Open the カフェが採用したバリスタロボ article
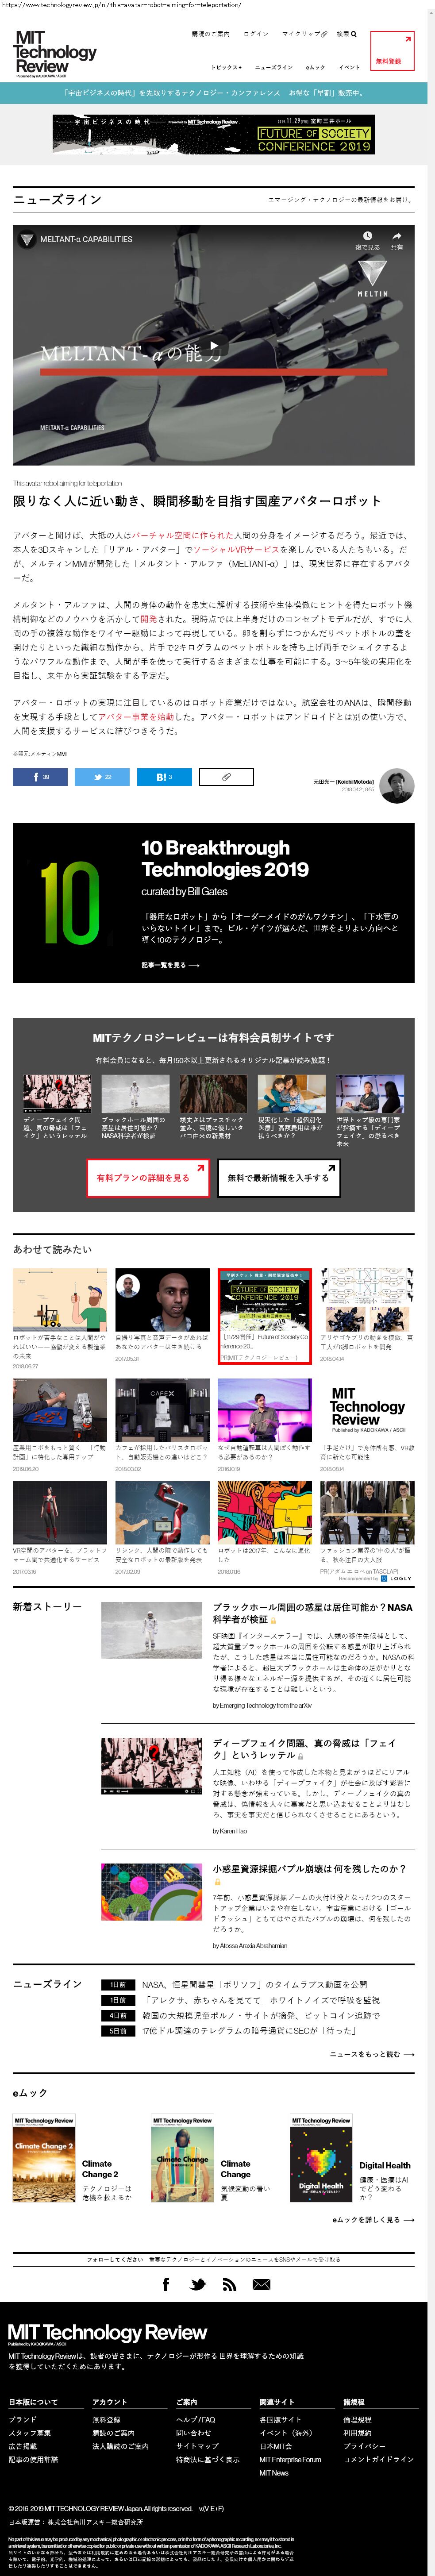 tap(162, 1425)
